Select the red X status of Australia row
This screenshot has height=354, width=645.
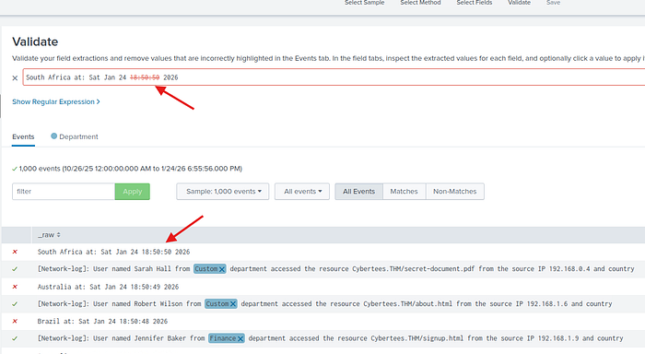pos(15,287)
